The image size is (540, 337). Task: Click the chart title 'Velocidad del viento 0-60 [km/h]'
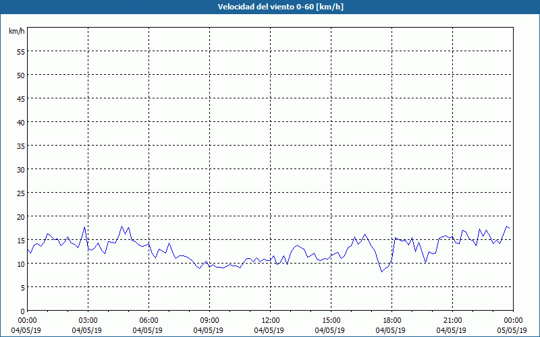click(280, 7)
